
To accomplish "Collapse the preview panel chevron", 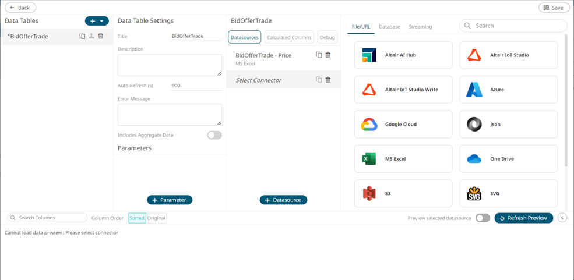I will pyautogui.click(x=562, y=218).
